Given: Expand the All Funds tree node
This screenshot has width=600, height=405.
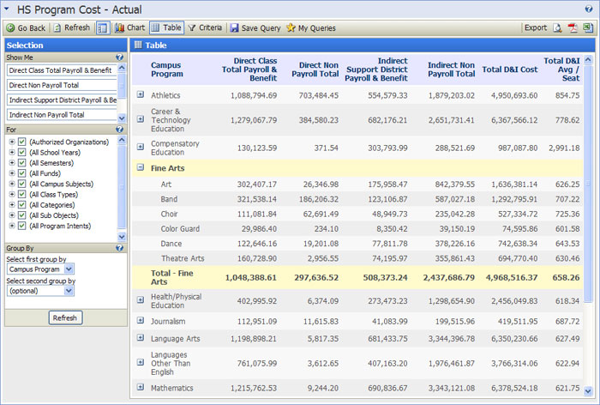Looking at the screenshot, I should pyautogui.click(x=12, y=173).
